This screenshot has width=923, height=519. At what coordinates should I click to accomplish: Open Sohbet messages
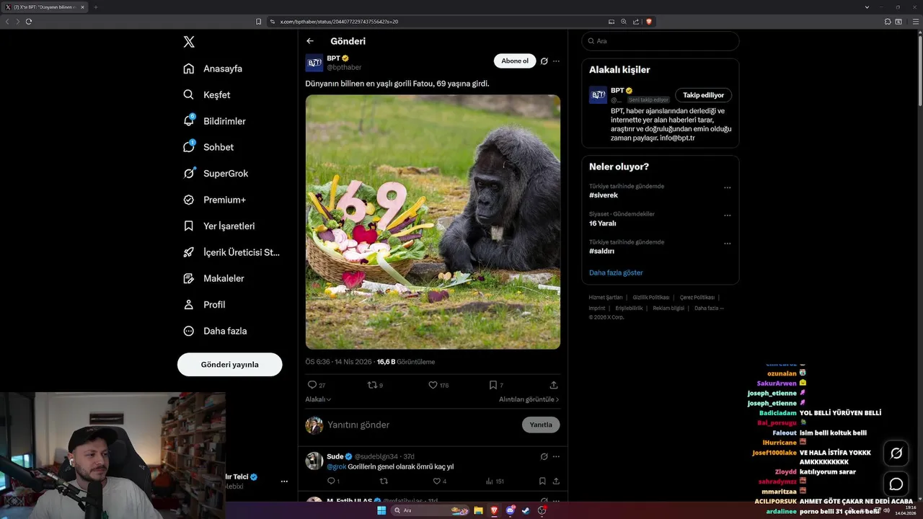[x=208, y=147]
